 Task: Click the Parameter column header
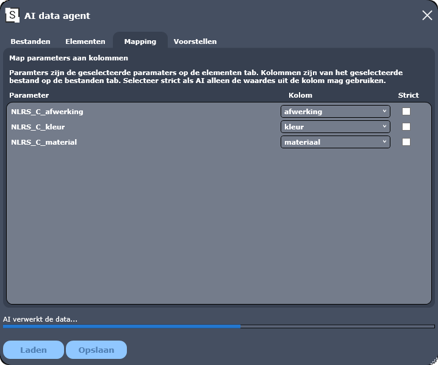click(29, 95)
